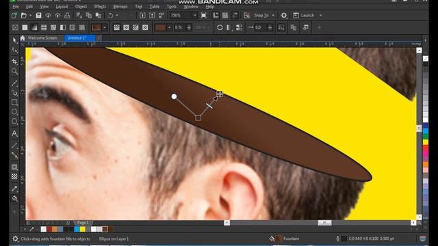Choose Uniform fill in property bar

[x=25, y=27]
